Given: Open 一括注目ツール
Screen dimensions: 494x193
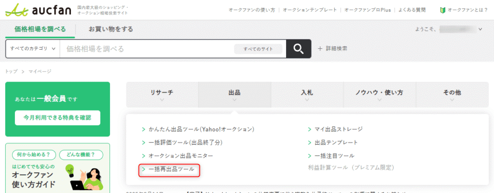Looking at the screenshot, I should click(335, 156).
